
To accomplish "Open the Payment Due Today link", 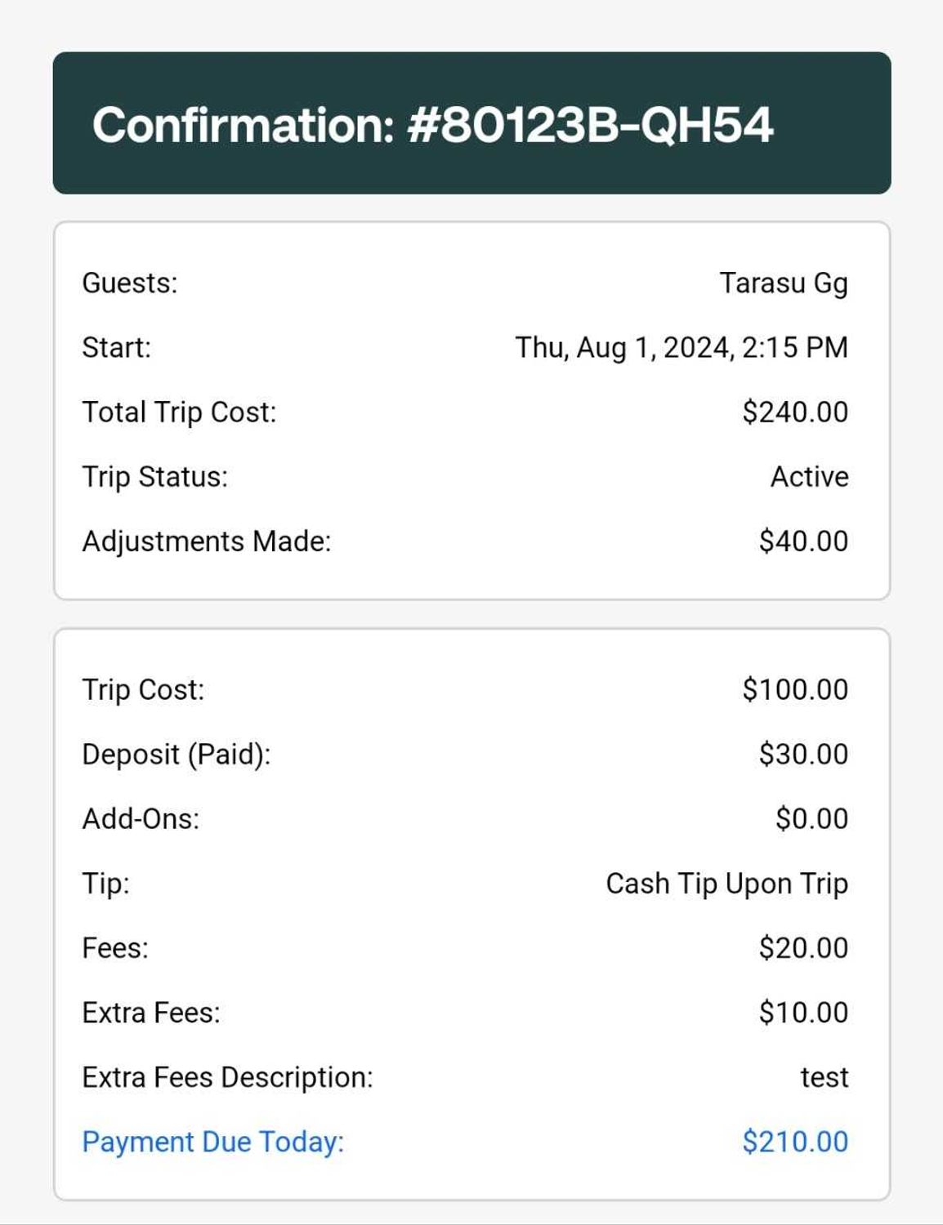I will 213,1142.
